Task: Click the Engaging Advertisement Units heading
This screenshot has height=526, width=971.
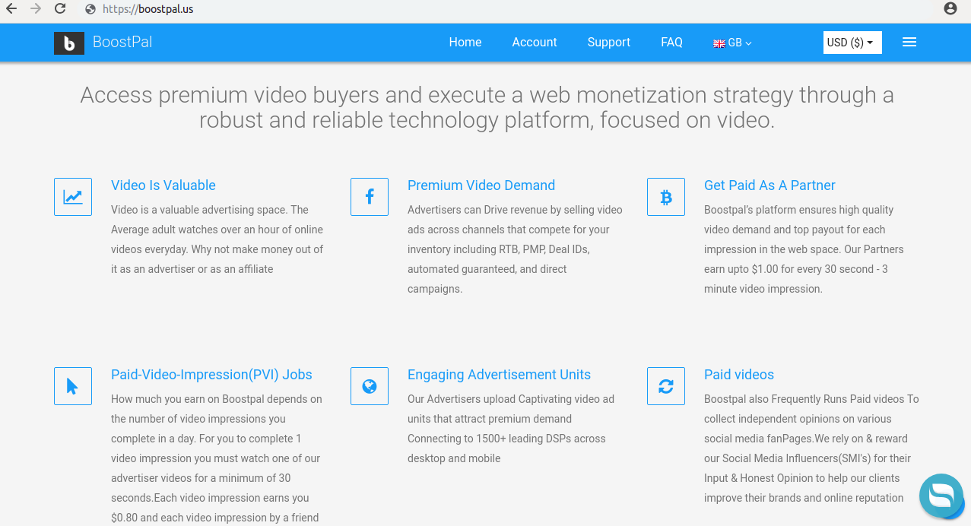Action: click(x=499, y=375)
